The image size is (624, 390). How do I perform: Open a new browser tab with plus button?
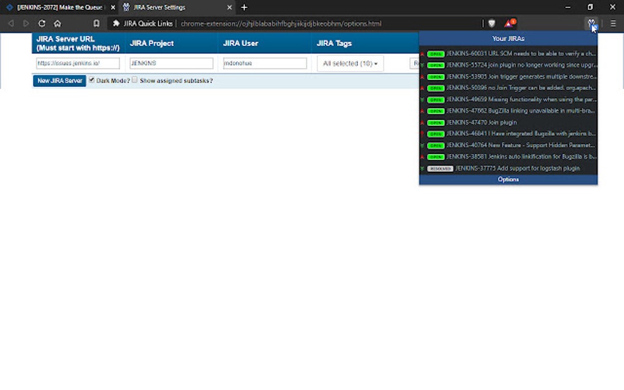pyautogui.click(x=244, y=8)
